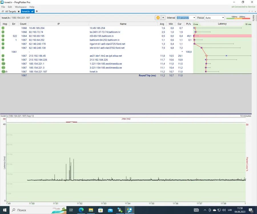Open the Mail app from the taskbar
257x214 pixels.
click(110, 210)
